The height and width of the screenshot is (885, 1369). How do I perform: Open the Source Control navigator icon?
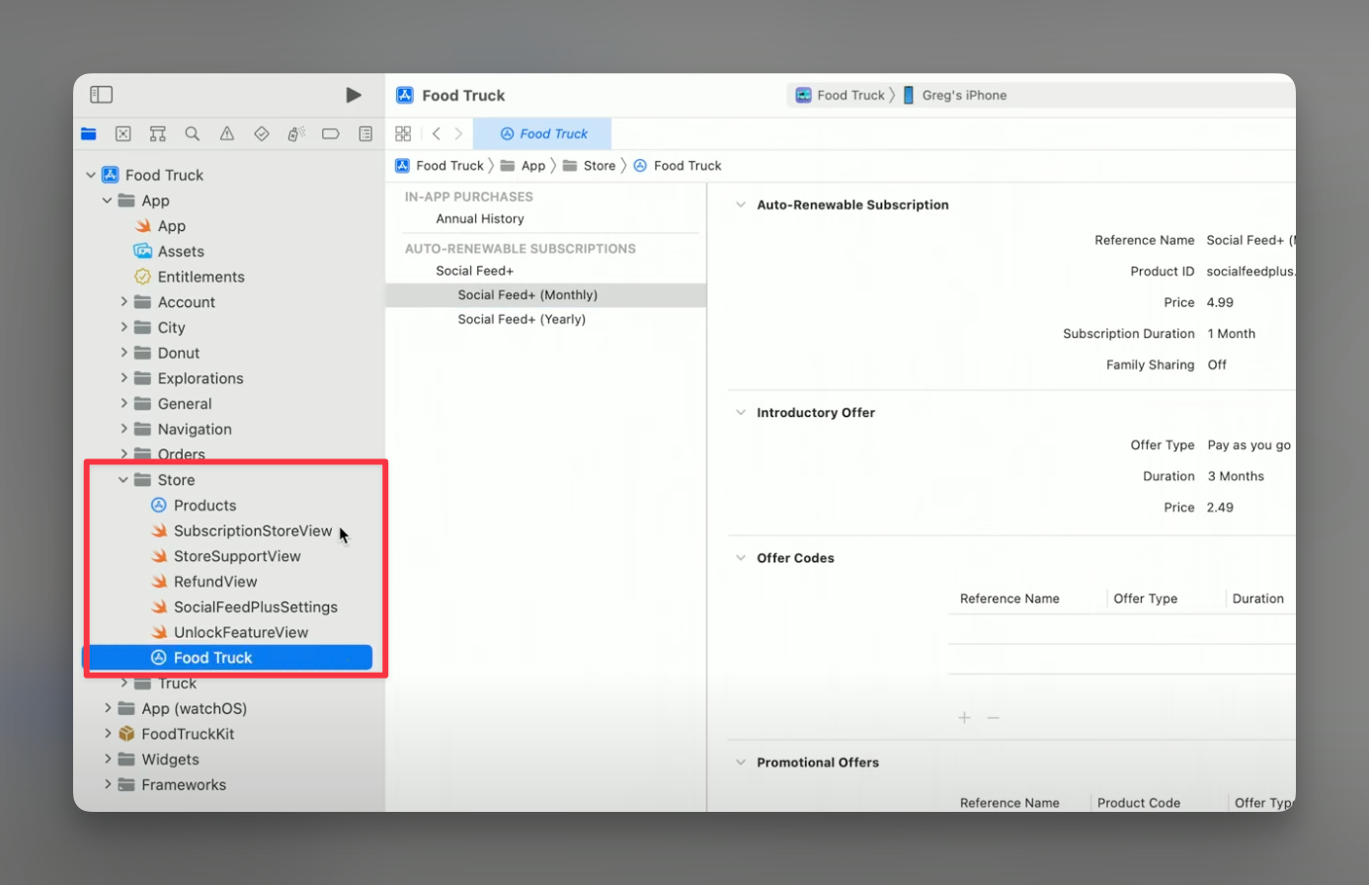click(123, 133)
